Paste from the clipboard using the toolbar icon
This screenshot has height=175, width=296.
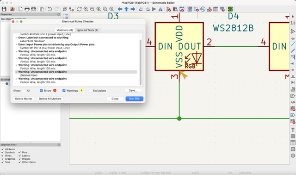[x=42, y=9]
